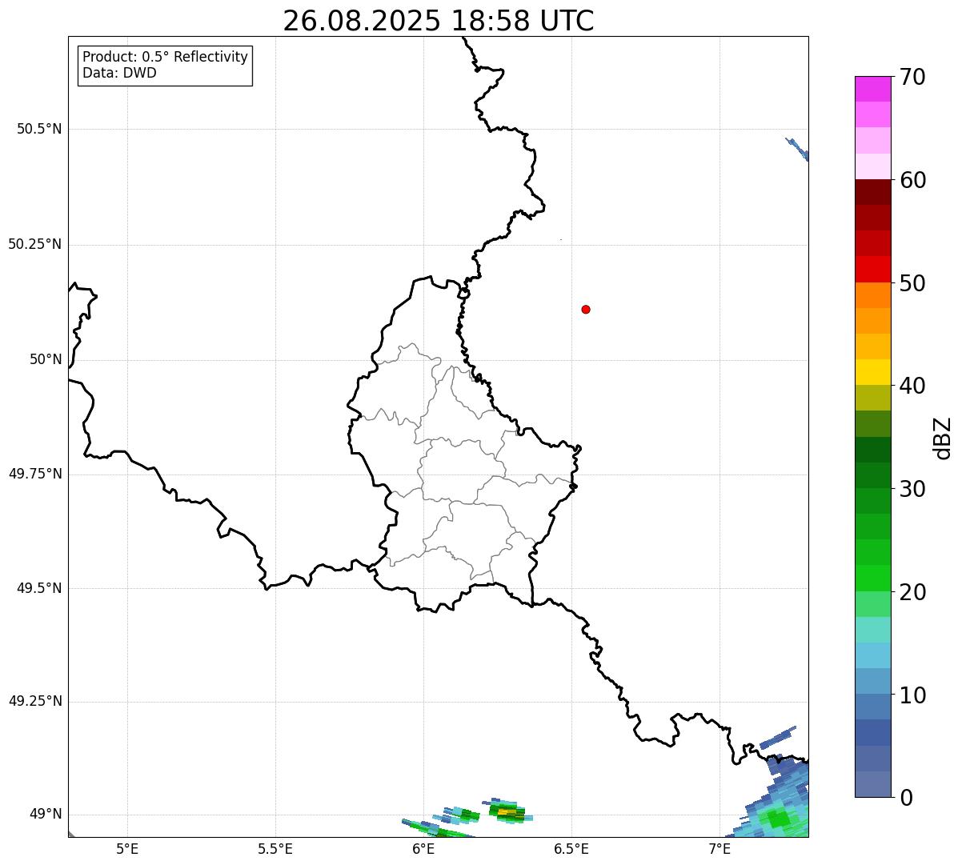Image resolution: width=962 pixels, height=865 pixels.
Task: Click the colorbar tick label 60
Action: click(912, 180)
